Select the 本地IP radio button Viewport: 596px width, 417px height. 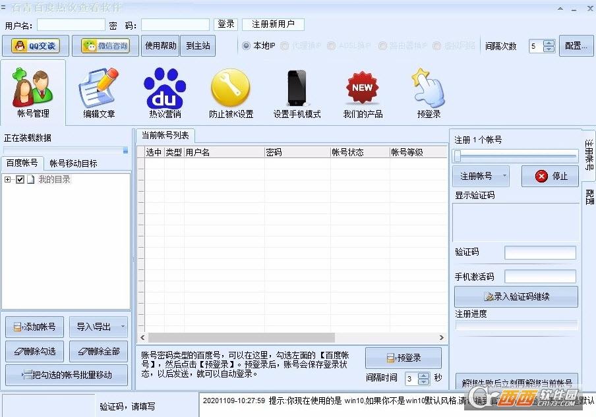(x=247, y=46)
